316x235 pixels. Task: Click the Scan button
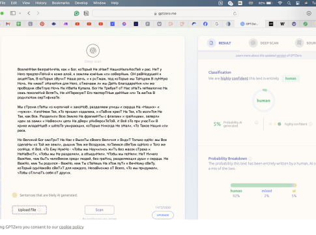pos(100,210)
